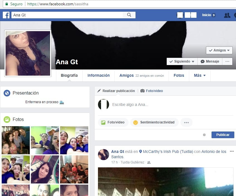Click the Presentación heading

pos(26,93)
